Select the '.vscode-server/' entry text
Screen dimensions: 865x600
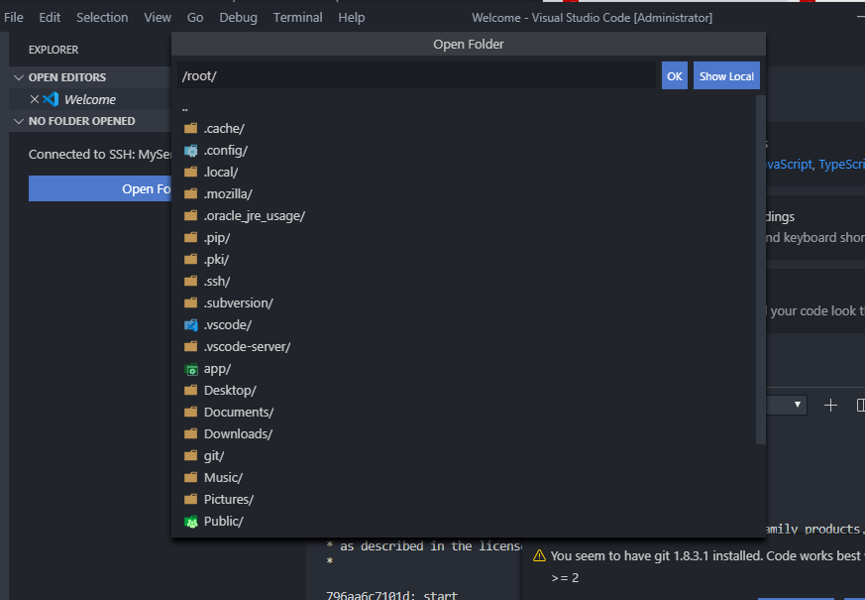[247, 347]
